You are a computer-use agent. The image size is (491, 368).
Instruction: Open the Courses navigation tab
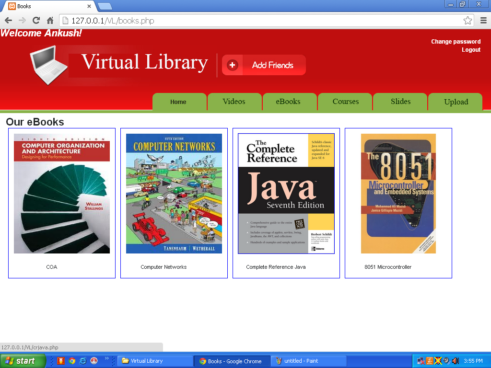point(345,102)
